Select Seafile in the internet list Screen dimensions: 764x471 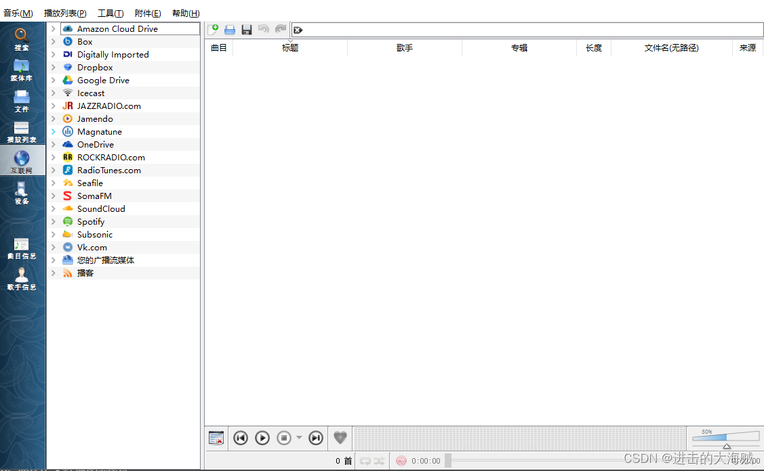pos(90,183)
